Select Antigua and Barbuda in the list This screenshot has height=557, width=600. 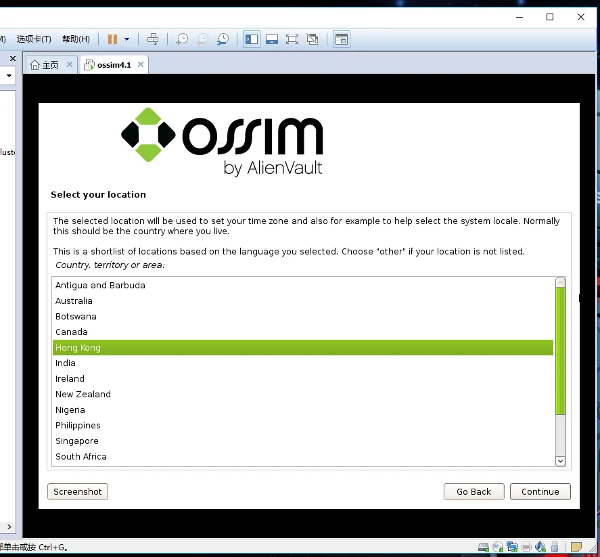point(303,285)
